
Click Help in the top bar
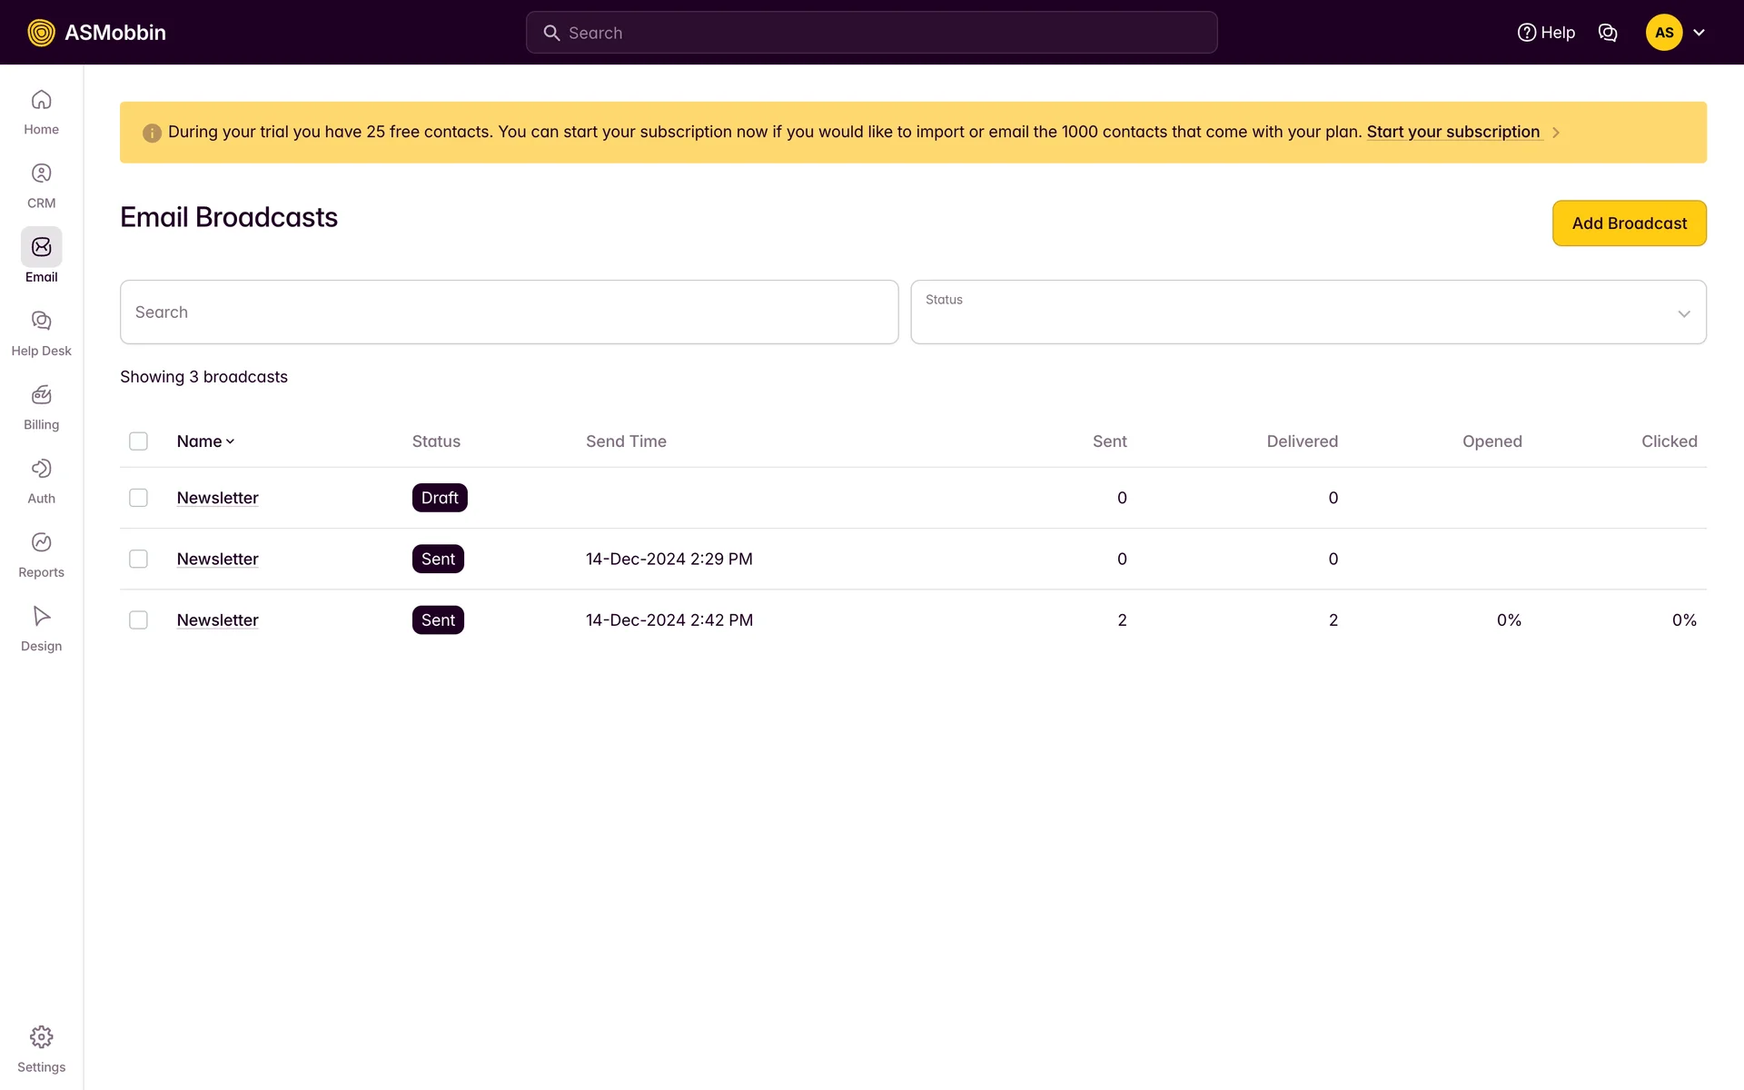tap(1546, 33)
